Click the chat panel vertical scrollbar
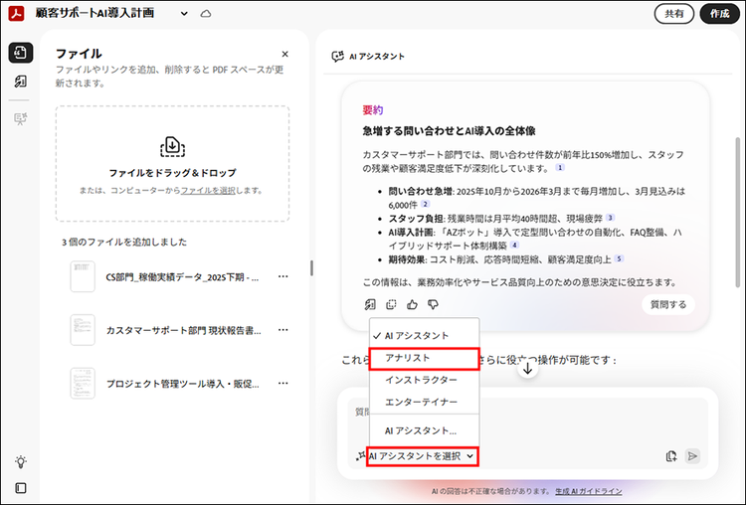The height and width of the screenshot is (505, 746). tap(738, 213)
